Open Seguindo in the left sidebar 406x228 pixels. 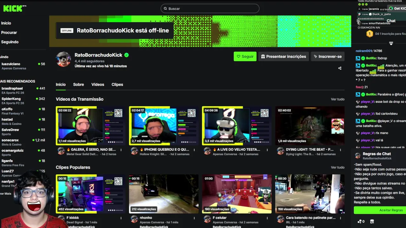coord(10,42)
